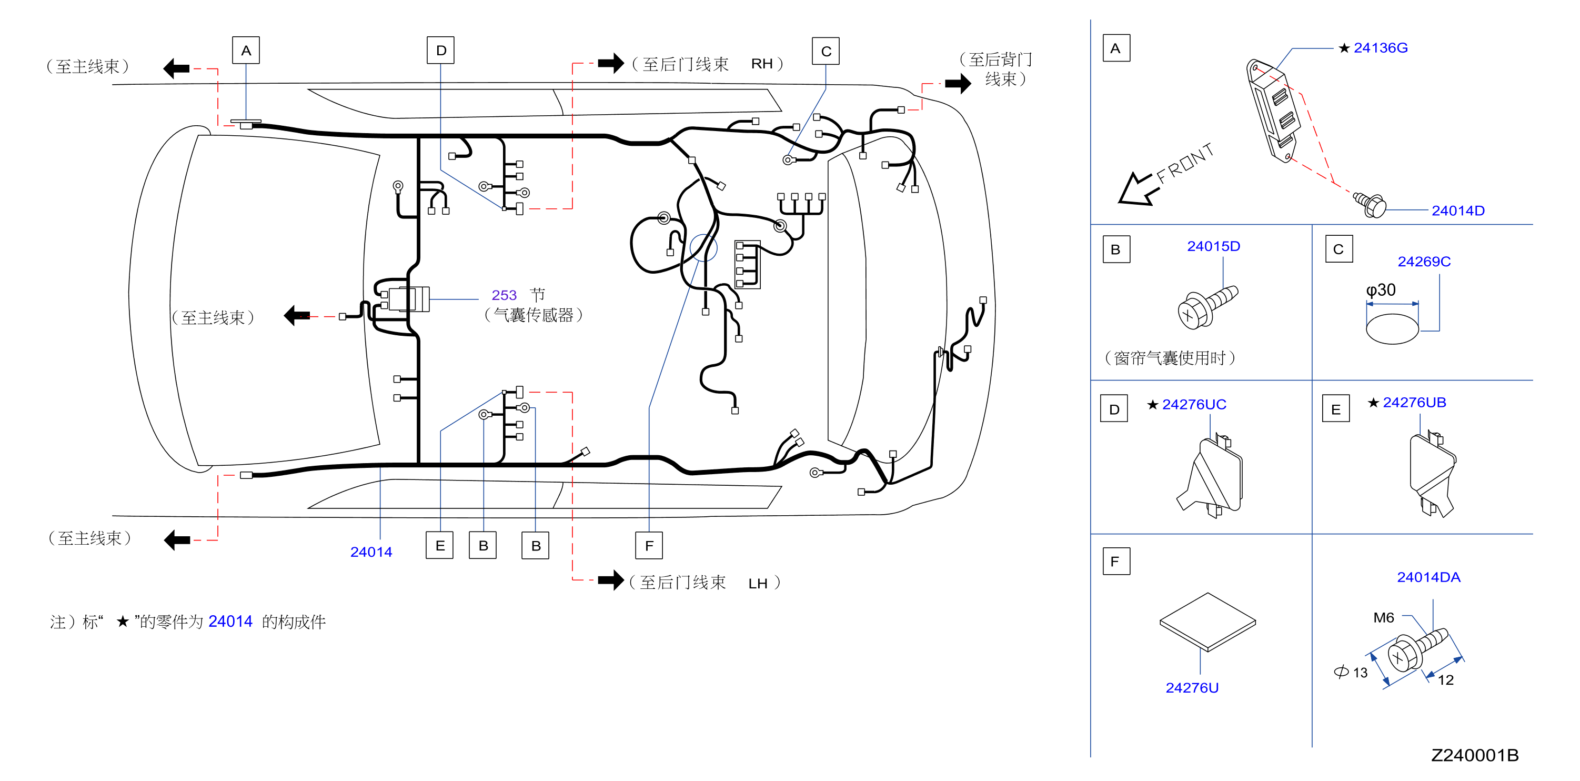Click arrow to rear door harness LH
This screenshot has width=1580, height=781.
[x=610, y=580]
